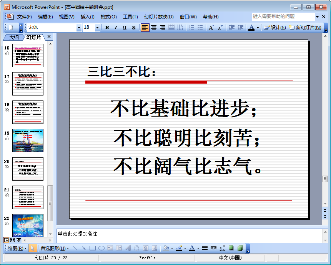Align text left
The width and height of the screenshot is (331, 265).
coord(145,28)
